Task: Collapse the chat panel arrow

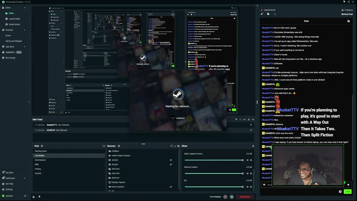Action: (x=257, y=6)
